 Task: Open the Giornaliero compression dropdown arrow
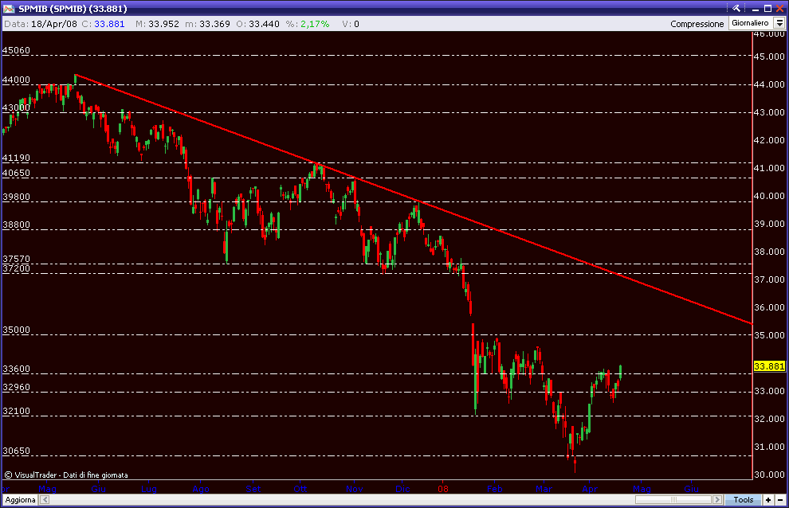pyautogui.click(x=779, y=24)
